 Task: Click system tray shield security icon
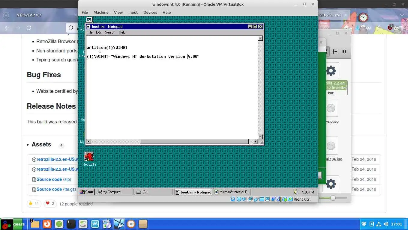click(x=364, y=224)
